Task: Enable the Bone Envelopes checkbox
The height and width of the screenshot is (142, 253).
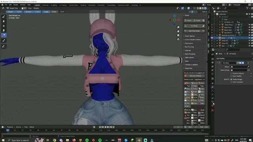Action: tap(231, 82)
